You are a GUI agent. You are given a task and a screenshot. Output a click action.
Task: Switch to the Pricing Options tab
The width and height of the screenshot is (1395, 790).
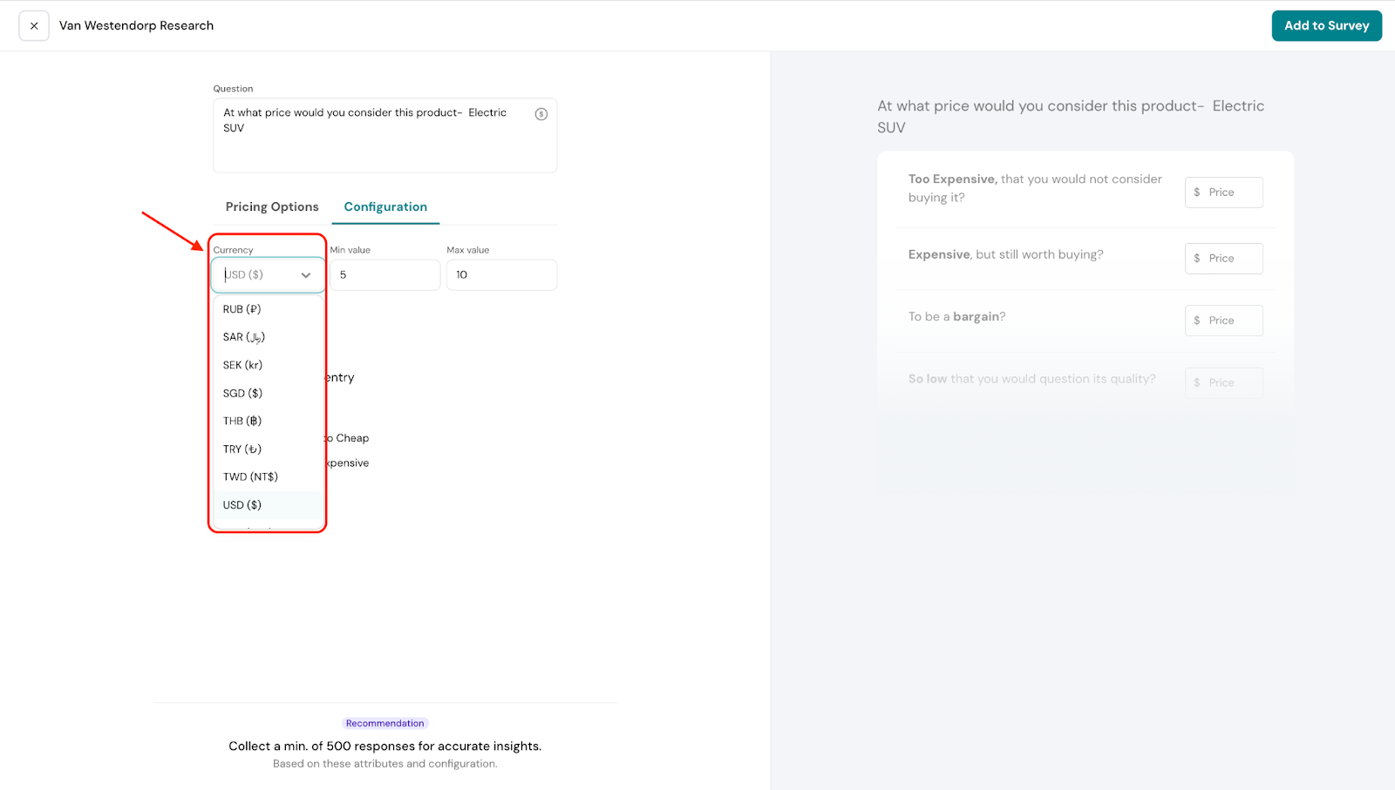tap(272, 207)
